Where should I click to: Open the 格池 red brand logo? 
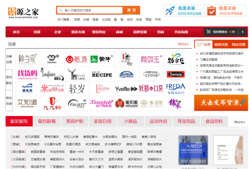(76, 59)
